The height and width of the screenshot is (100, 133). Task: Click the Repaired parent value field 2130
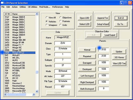pos(103,56)
